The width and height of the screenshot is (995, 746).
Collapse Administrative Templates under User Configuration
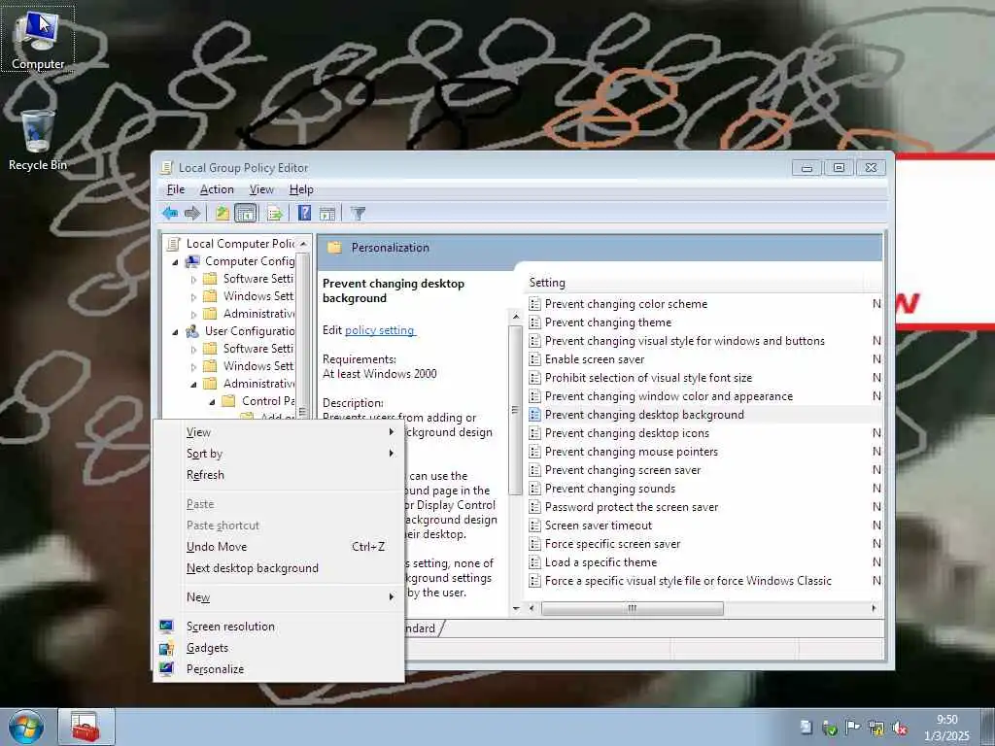(x=193, y=384)
